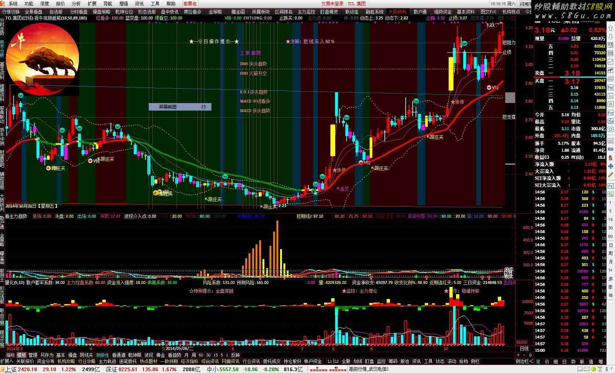
Task: Open the 主力监控 tab
Action: point(307,12)
